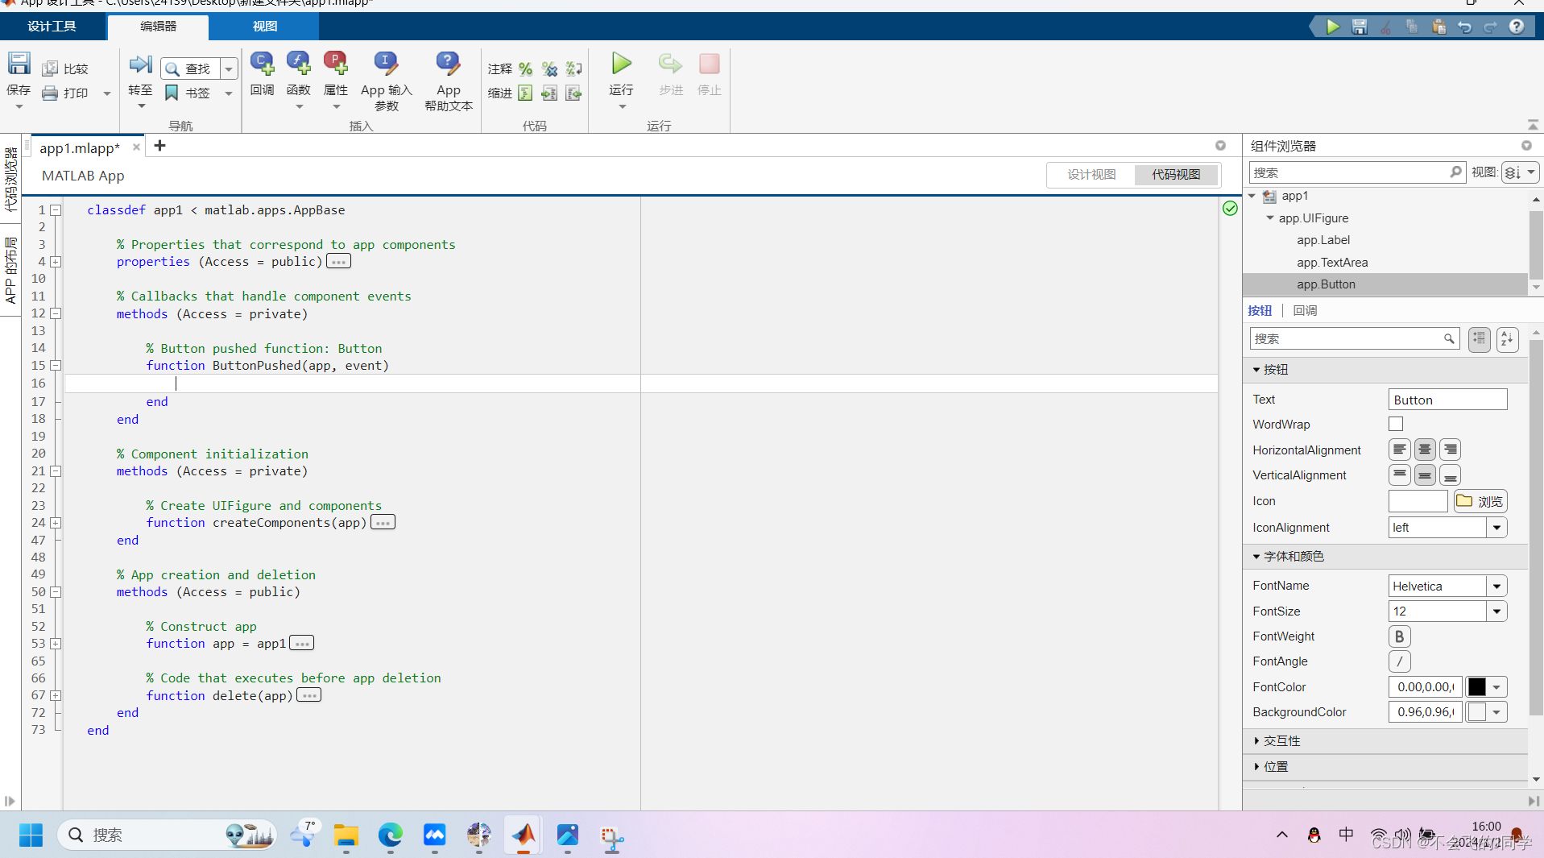Expand folded properties block on line 4
Screen dimensions: 1544x858
(56, 262)
